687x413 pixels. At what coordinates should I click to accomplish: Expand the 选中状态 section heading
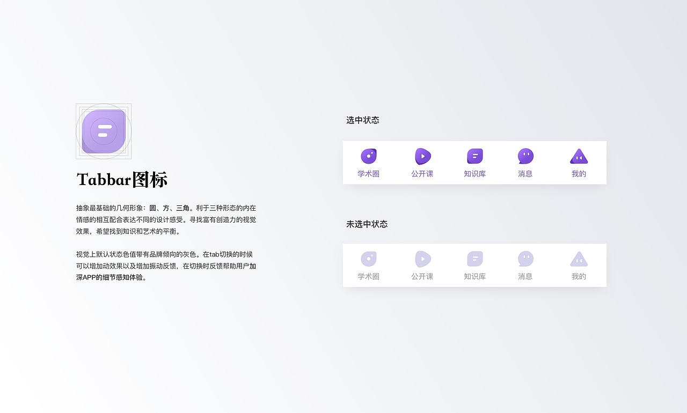[x=363, y=120]
